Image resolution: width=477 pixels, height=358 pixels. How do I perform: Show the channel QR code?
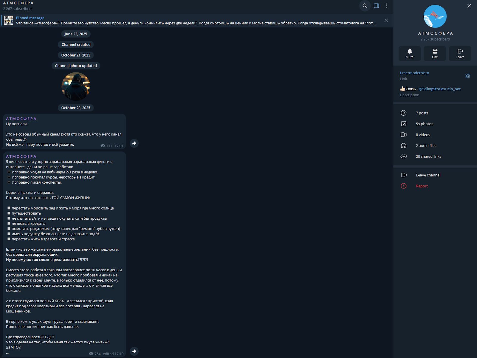point(468,76)
